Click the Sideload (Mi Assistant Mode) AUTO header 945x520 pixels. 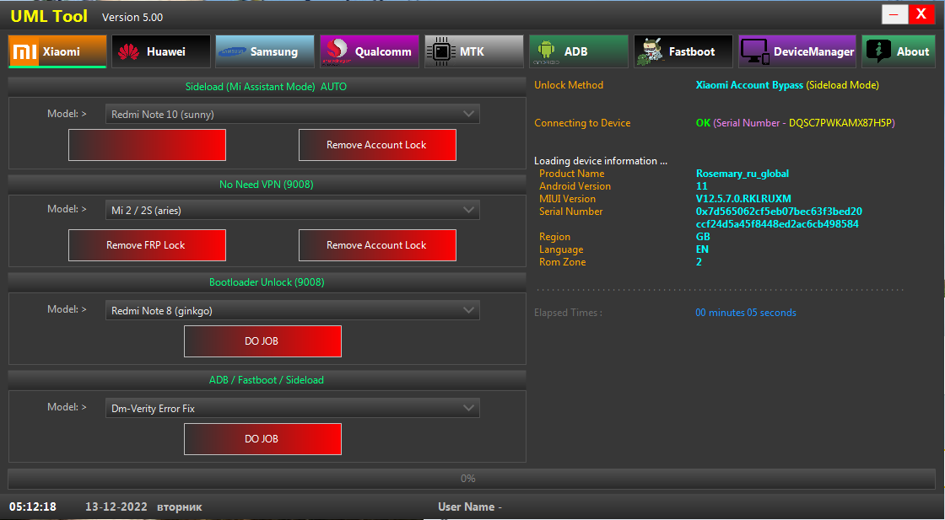coord(267,87)
